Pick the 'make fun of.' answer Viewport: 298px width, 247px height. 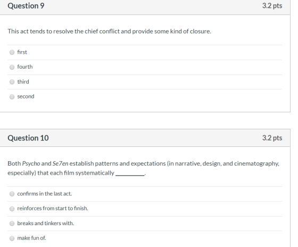(x=12, y=238)
